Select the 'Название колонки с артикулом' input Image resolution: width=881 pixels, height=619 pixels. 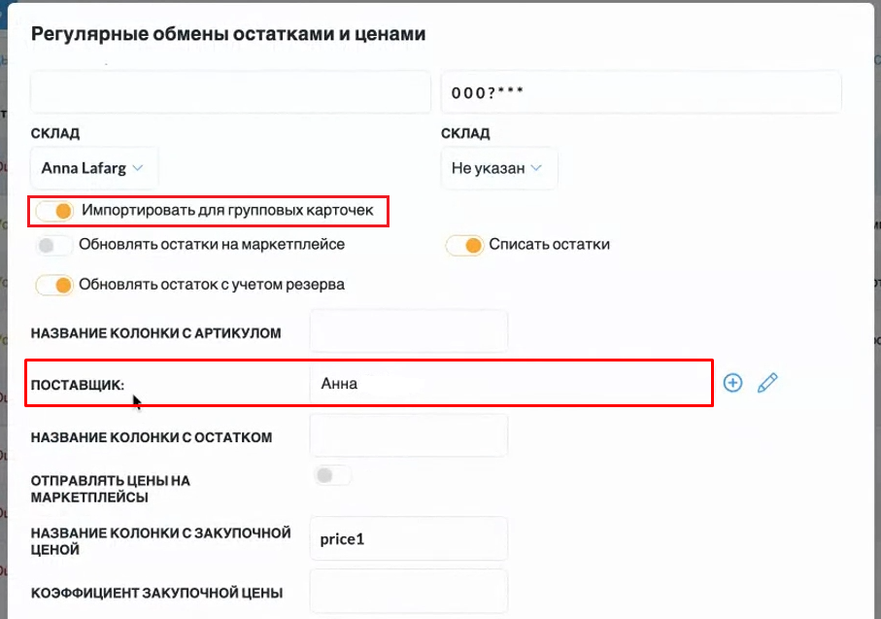coord(409,331)
